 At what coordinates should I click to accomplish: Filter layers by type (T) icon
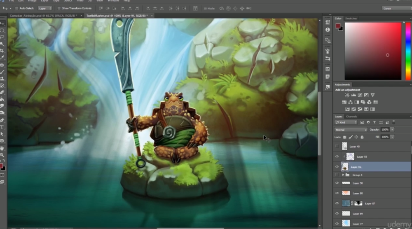(375, 122)
